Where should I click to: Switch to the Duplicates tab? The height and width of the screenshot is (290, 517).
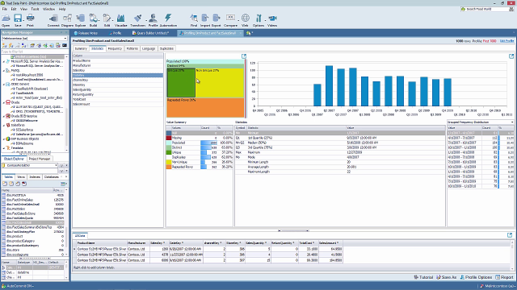click(x=166, y=48)
